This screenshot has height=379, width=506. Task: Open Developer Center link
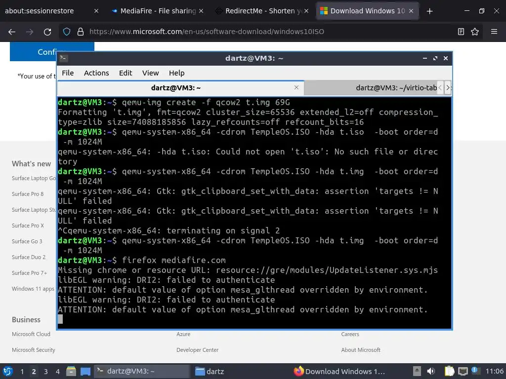[198, 350]
